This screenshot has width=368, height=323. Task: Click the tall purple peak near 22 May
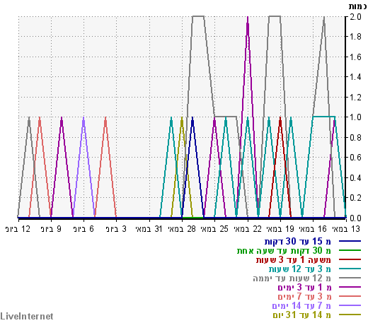click(248, 18)
